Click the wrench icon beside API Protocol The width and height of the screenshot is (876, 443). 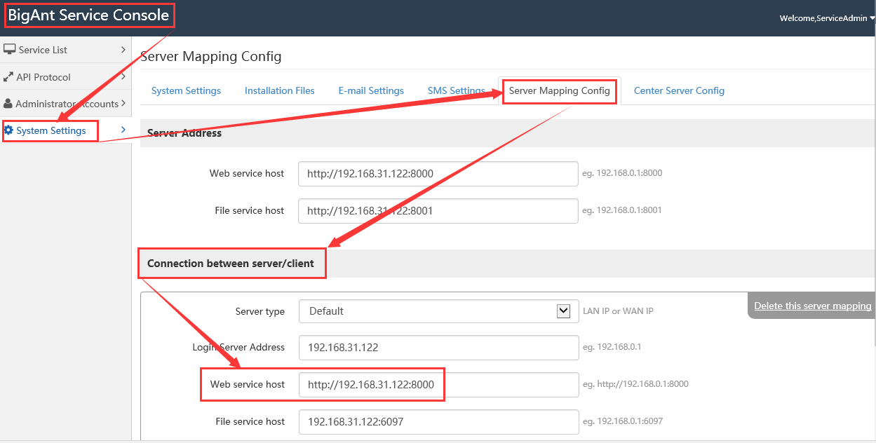coord(9,77)
